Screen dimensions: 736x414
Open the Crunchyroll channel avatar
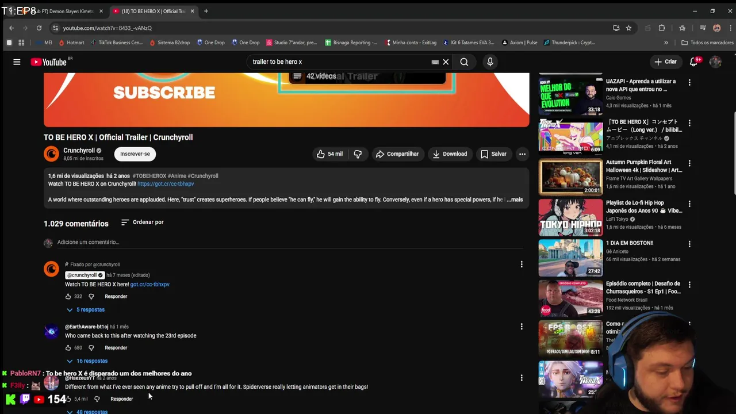pyautogui.click(x=51, y=154)
